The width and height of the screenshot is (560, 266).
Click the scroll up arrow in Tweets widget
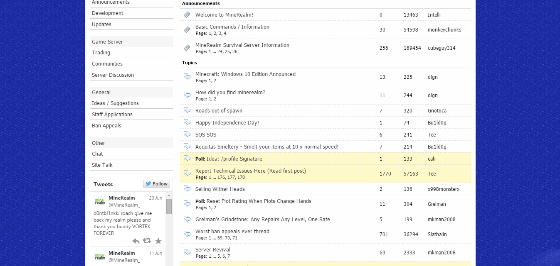(169, 195)
